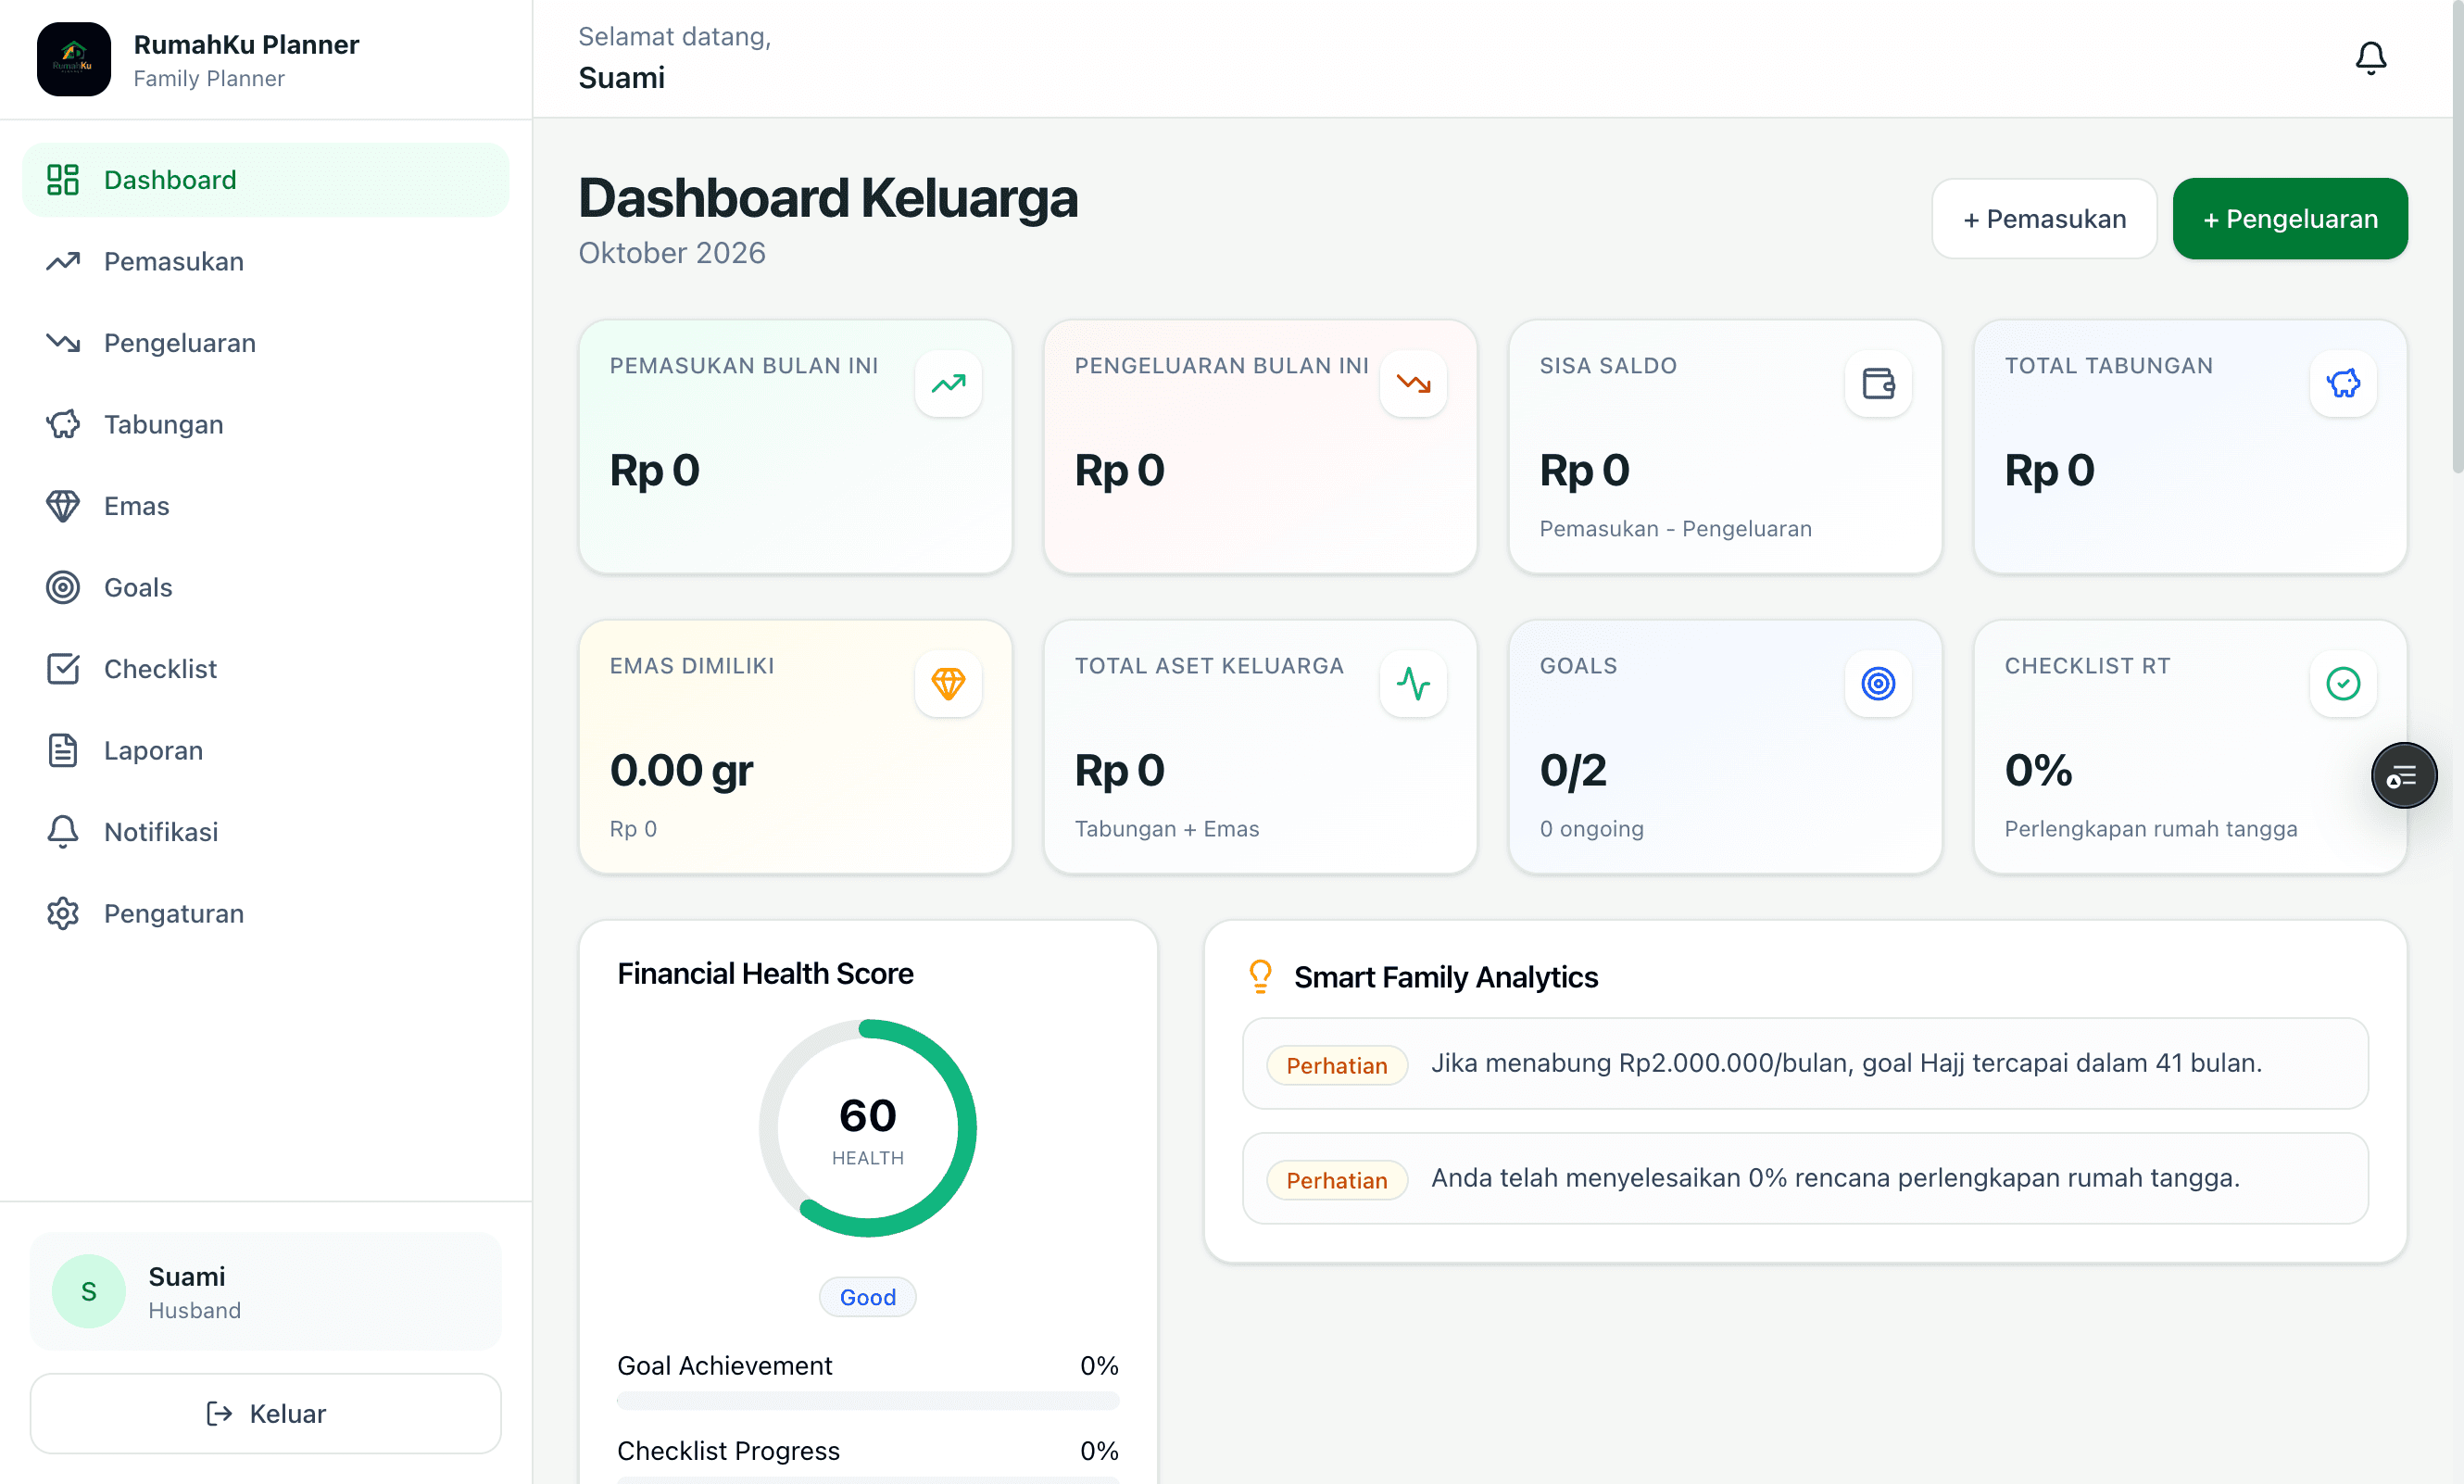This screenshot has height=1484, width=2464.
Task: Click the Goal Achievement progress bar
Action: tap(867, 1401)
